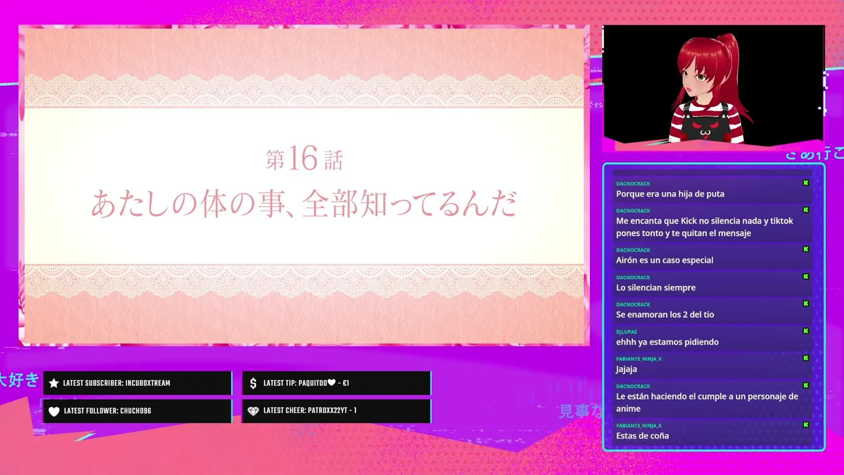The width and height of the screenshot is (844, 475).
Task: Click chat message 'Porque era una hija de puta'
Action: click(x=670, y=194)
